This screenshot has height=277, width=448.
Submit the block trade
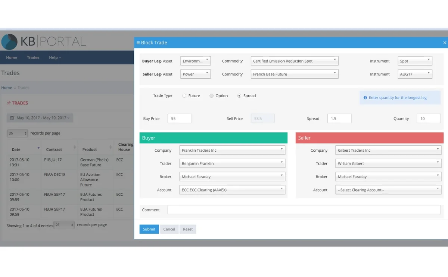[x=149, y=229]
